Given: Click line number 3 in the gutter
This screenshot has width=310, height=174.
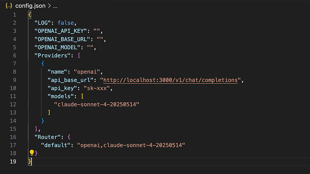Looking at the screenshot, I should click(15, 31).
